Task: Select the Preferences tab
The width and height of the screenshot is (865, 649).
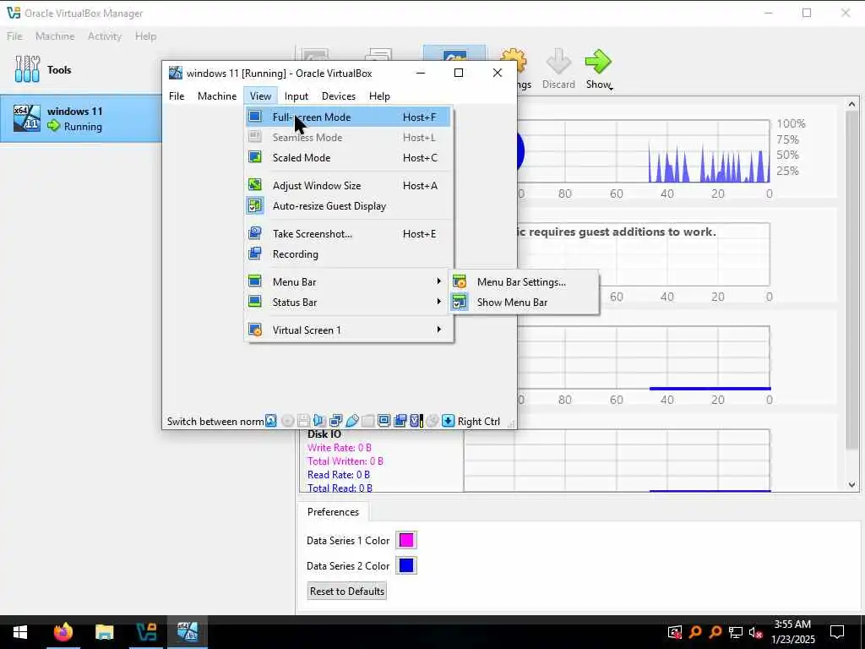Action: coord(333,511)
